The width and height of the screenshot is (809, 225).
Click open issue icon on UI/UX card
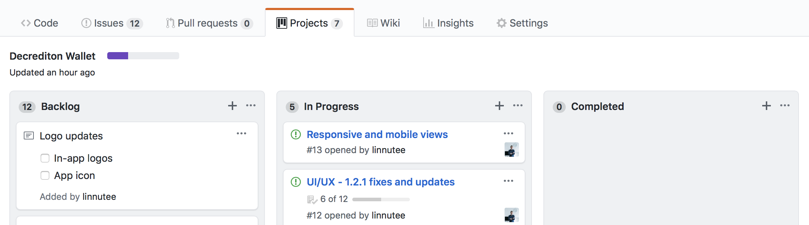coord(296,182)
